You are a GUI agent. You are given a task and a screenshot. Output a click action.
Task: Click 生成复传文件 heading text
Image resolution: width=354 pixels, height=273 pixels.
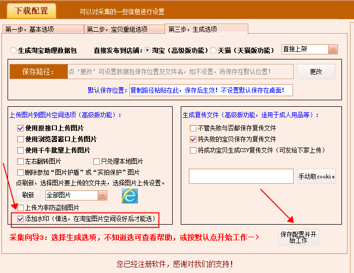[251, 115]
